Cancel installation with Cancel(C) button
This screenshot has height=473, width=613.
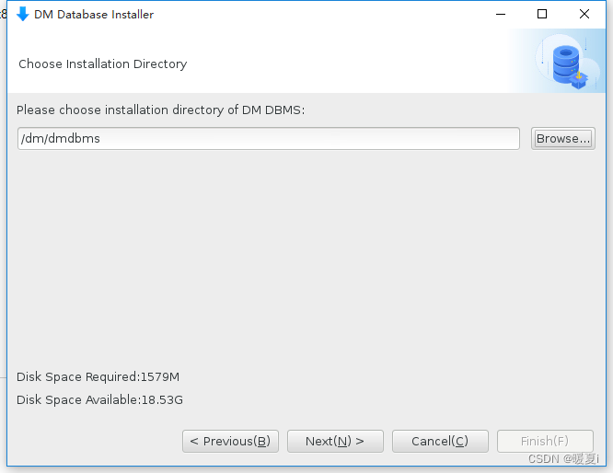440,442
